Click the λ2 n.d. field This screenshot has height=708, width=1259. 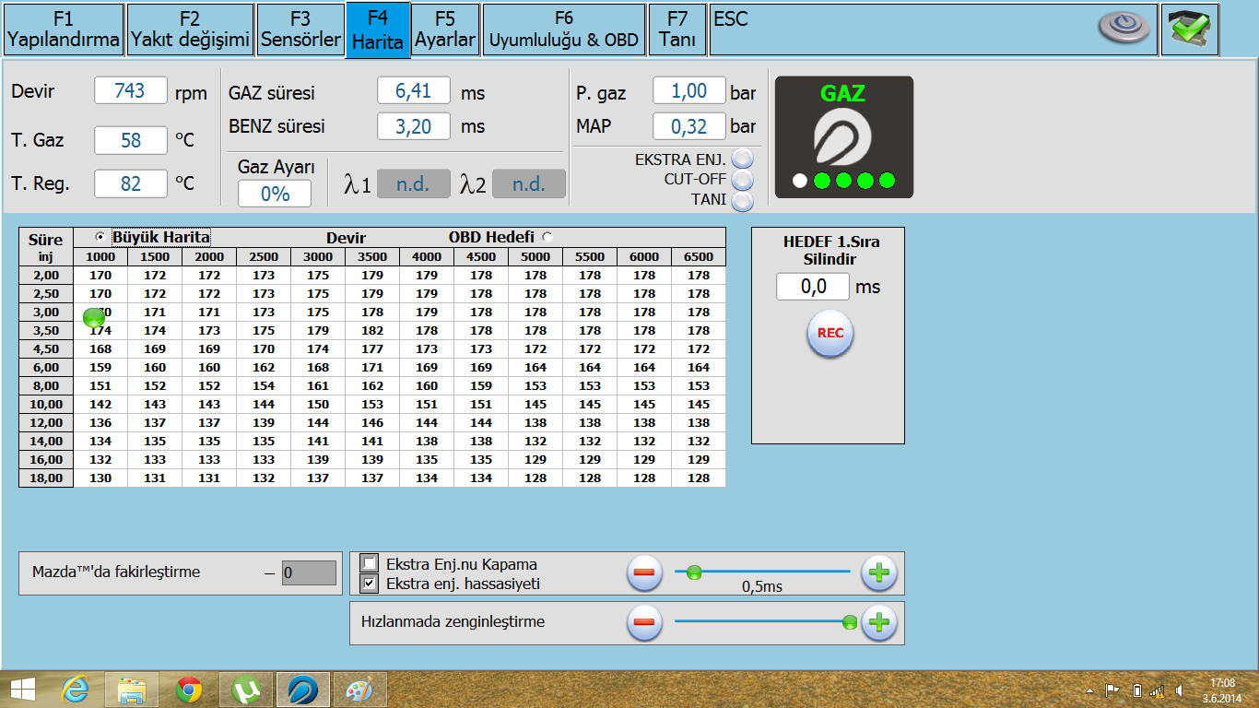click(529, 183)
